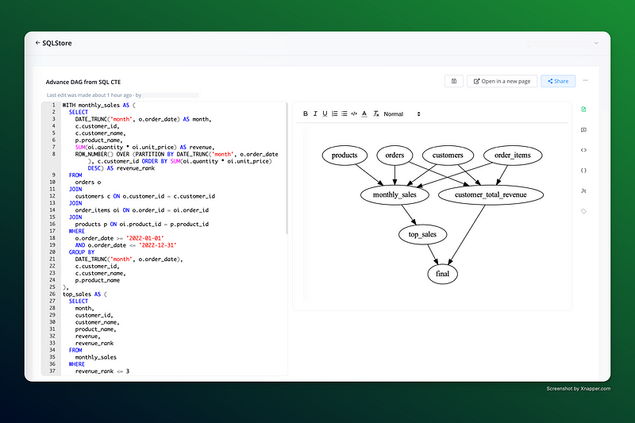Image resolution: width=635 pixels, height=423 pixels.
Task: Click the Share button
Action: point(558,81)
